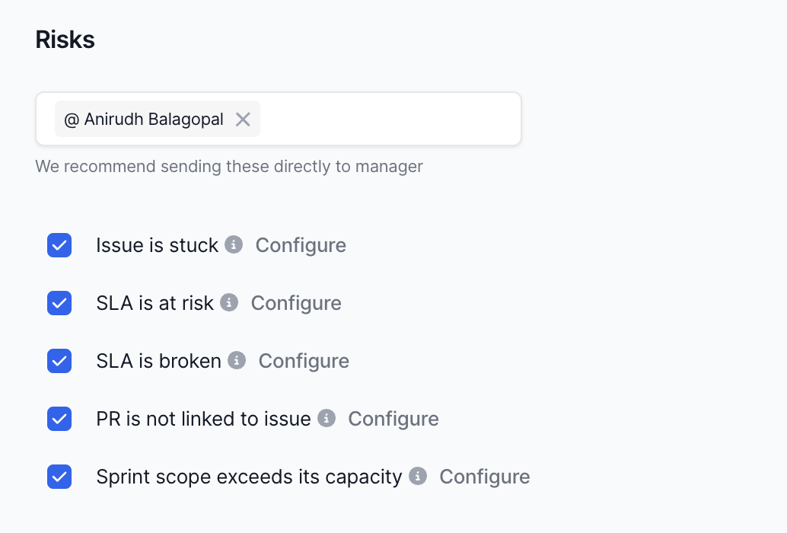Image resolution: width=787 pixels, height=533 pixels.
Task: Show info for SLA is at risk
Action: point(229,302)
